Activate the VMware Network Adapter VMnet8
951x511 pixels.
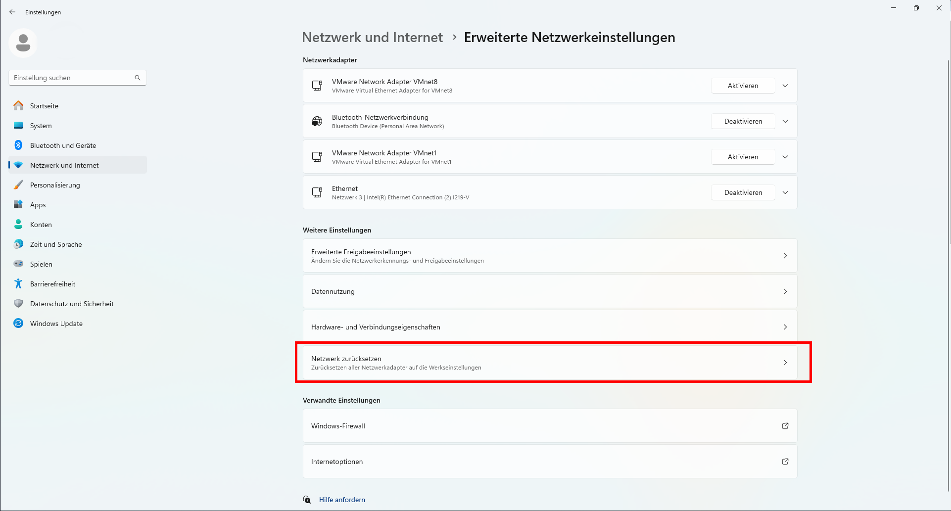click(743, 86)
